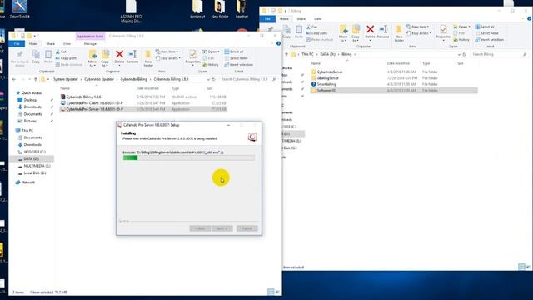Click Cut in Cyberindo Billing 1.8.6 window ribbon
533x300 pixels.
pos(61,52)
